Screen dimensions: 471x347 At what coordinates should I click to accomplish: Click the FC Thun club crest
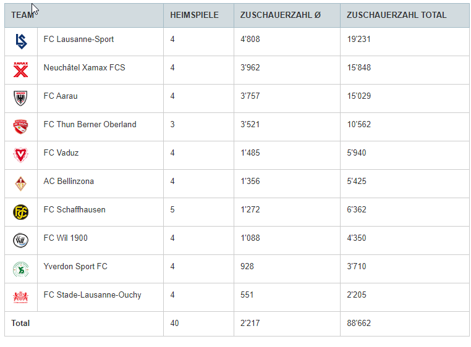point(21,127)
